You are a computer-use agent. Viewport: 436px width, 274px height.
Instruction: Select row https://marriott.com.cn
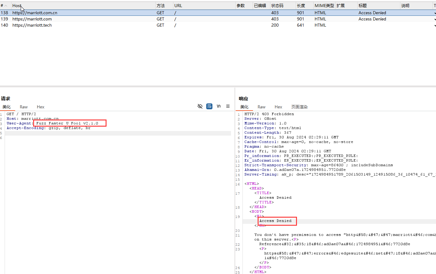coord(218,13)
